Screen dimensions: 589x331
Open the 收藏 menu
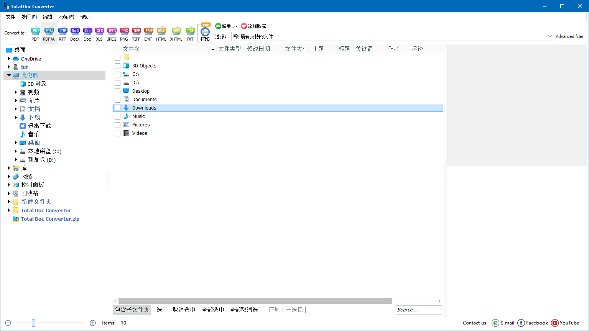pos(66,17)
